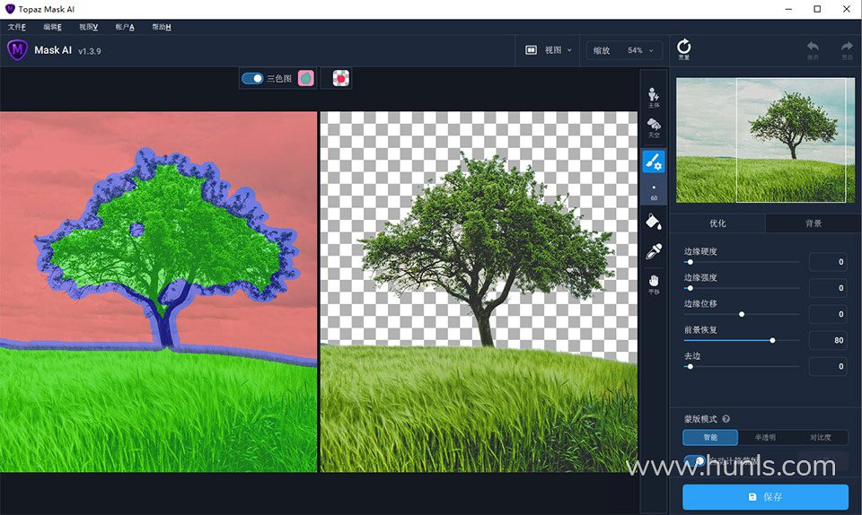Adjust the edge shift (边缘位移) slider
This screenshot has height=515, width=862.
point(742,315)
